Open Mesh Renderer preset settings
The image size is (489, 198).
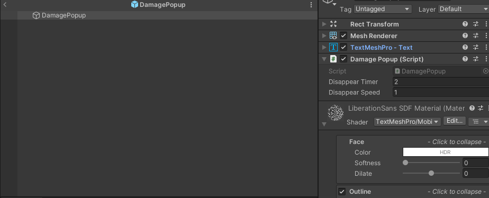[476, 36]
